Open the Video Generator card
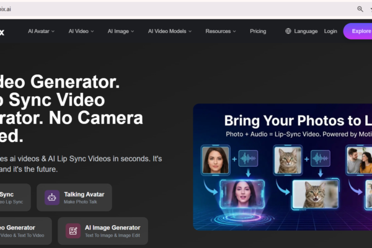 pyautogui.click(x=26, y=231)
